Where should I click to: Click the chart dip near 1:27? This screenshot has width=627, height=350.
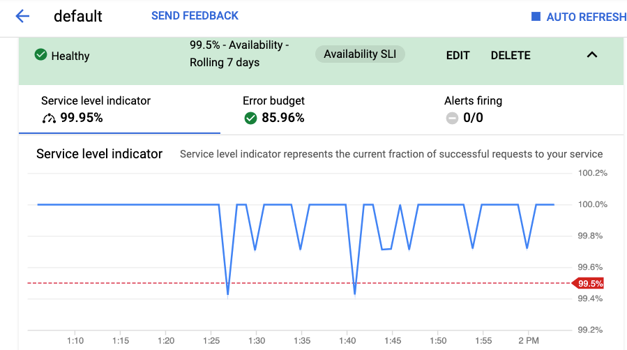click(228, 295)
